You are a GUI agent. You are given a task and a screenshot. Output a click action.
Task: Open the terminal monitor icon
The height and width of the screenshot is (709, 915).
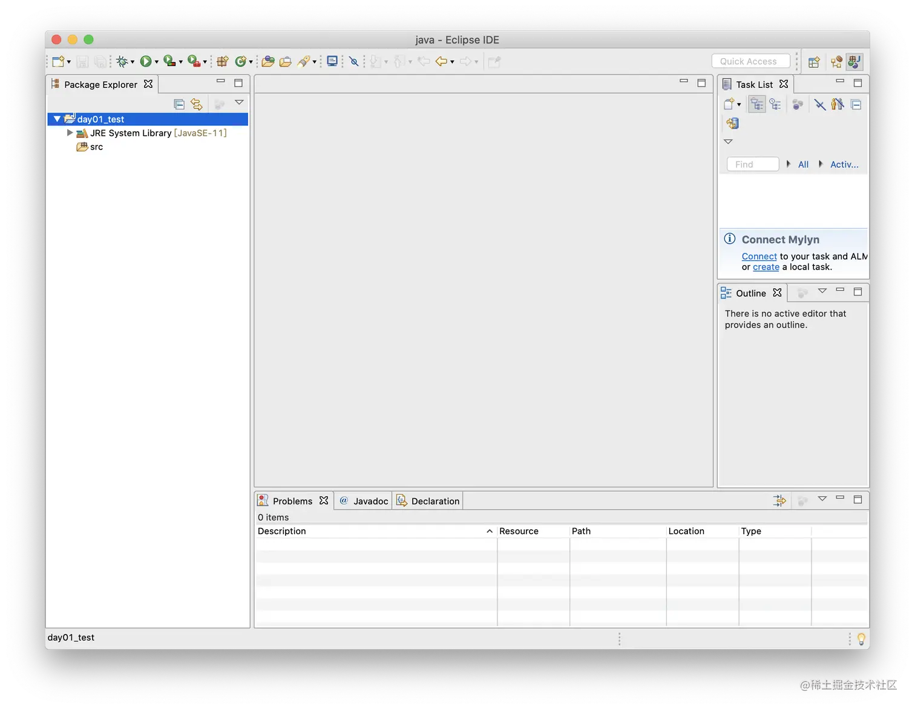332,61
